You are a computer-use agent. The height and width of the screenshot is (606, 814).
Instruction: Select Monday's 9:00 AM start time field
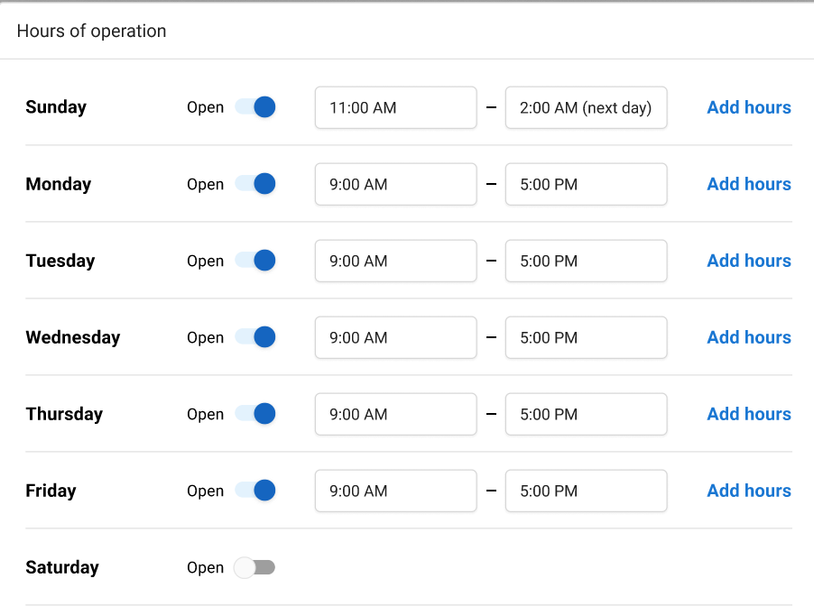pos(395,184)
